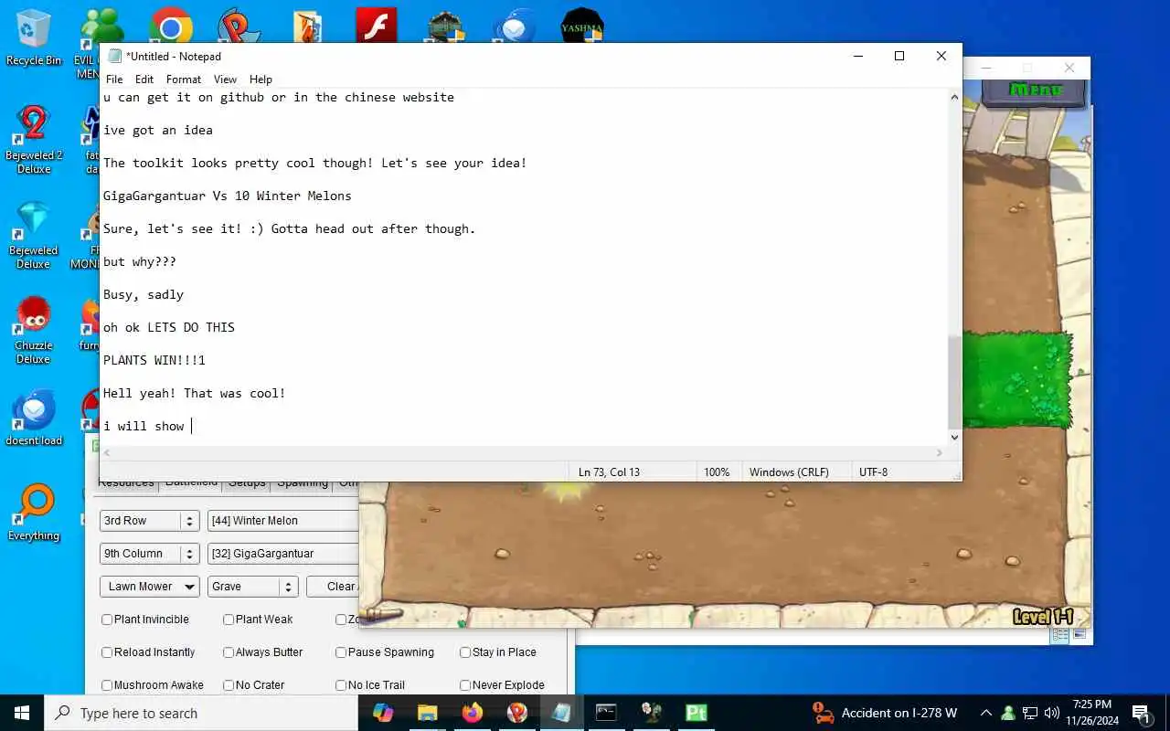1170x731 pixels.
Task: Enable the Never Explode checkbox
Action: 465,685
